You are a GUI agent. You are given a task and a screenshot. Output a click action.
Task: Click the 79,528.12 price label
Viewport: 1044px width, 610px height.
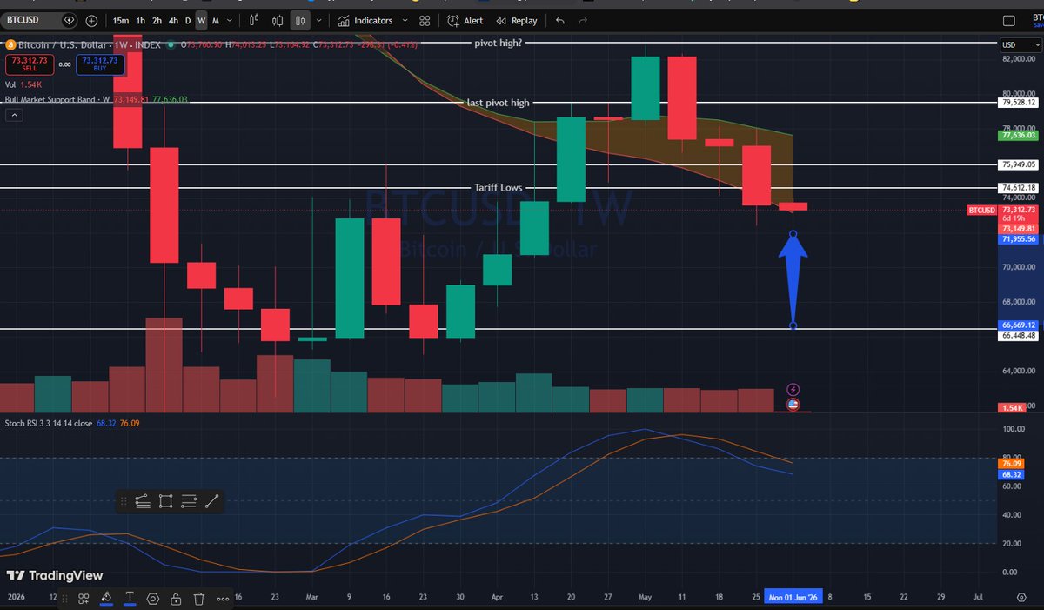pos(1019,102)
